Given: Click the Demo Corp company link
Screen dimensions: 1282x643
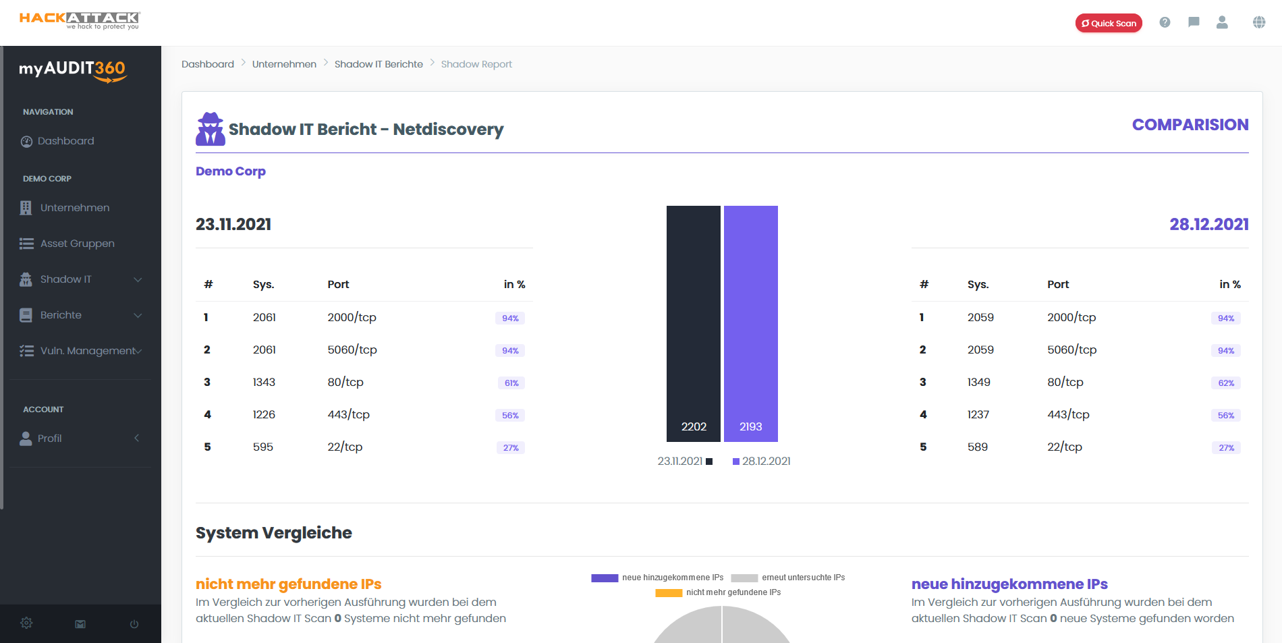Looking at the screenshot, I should (231, 171).
